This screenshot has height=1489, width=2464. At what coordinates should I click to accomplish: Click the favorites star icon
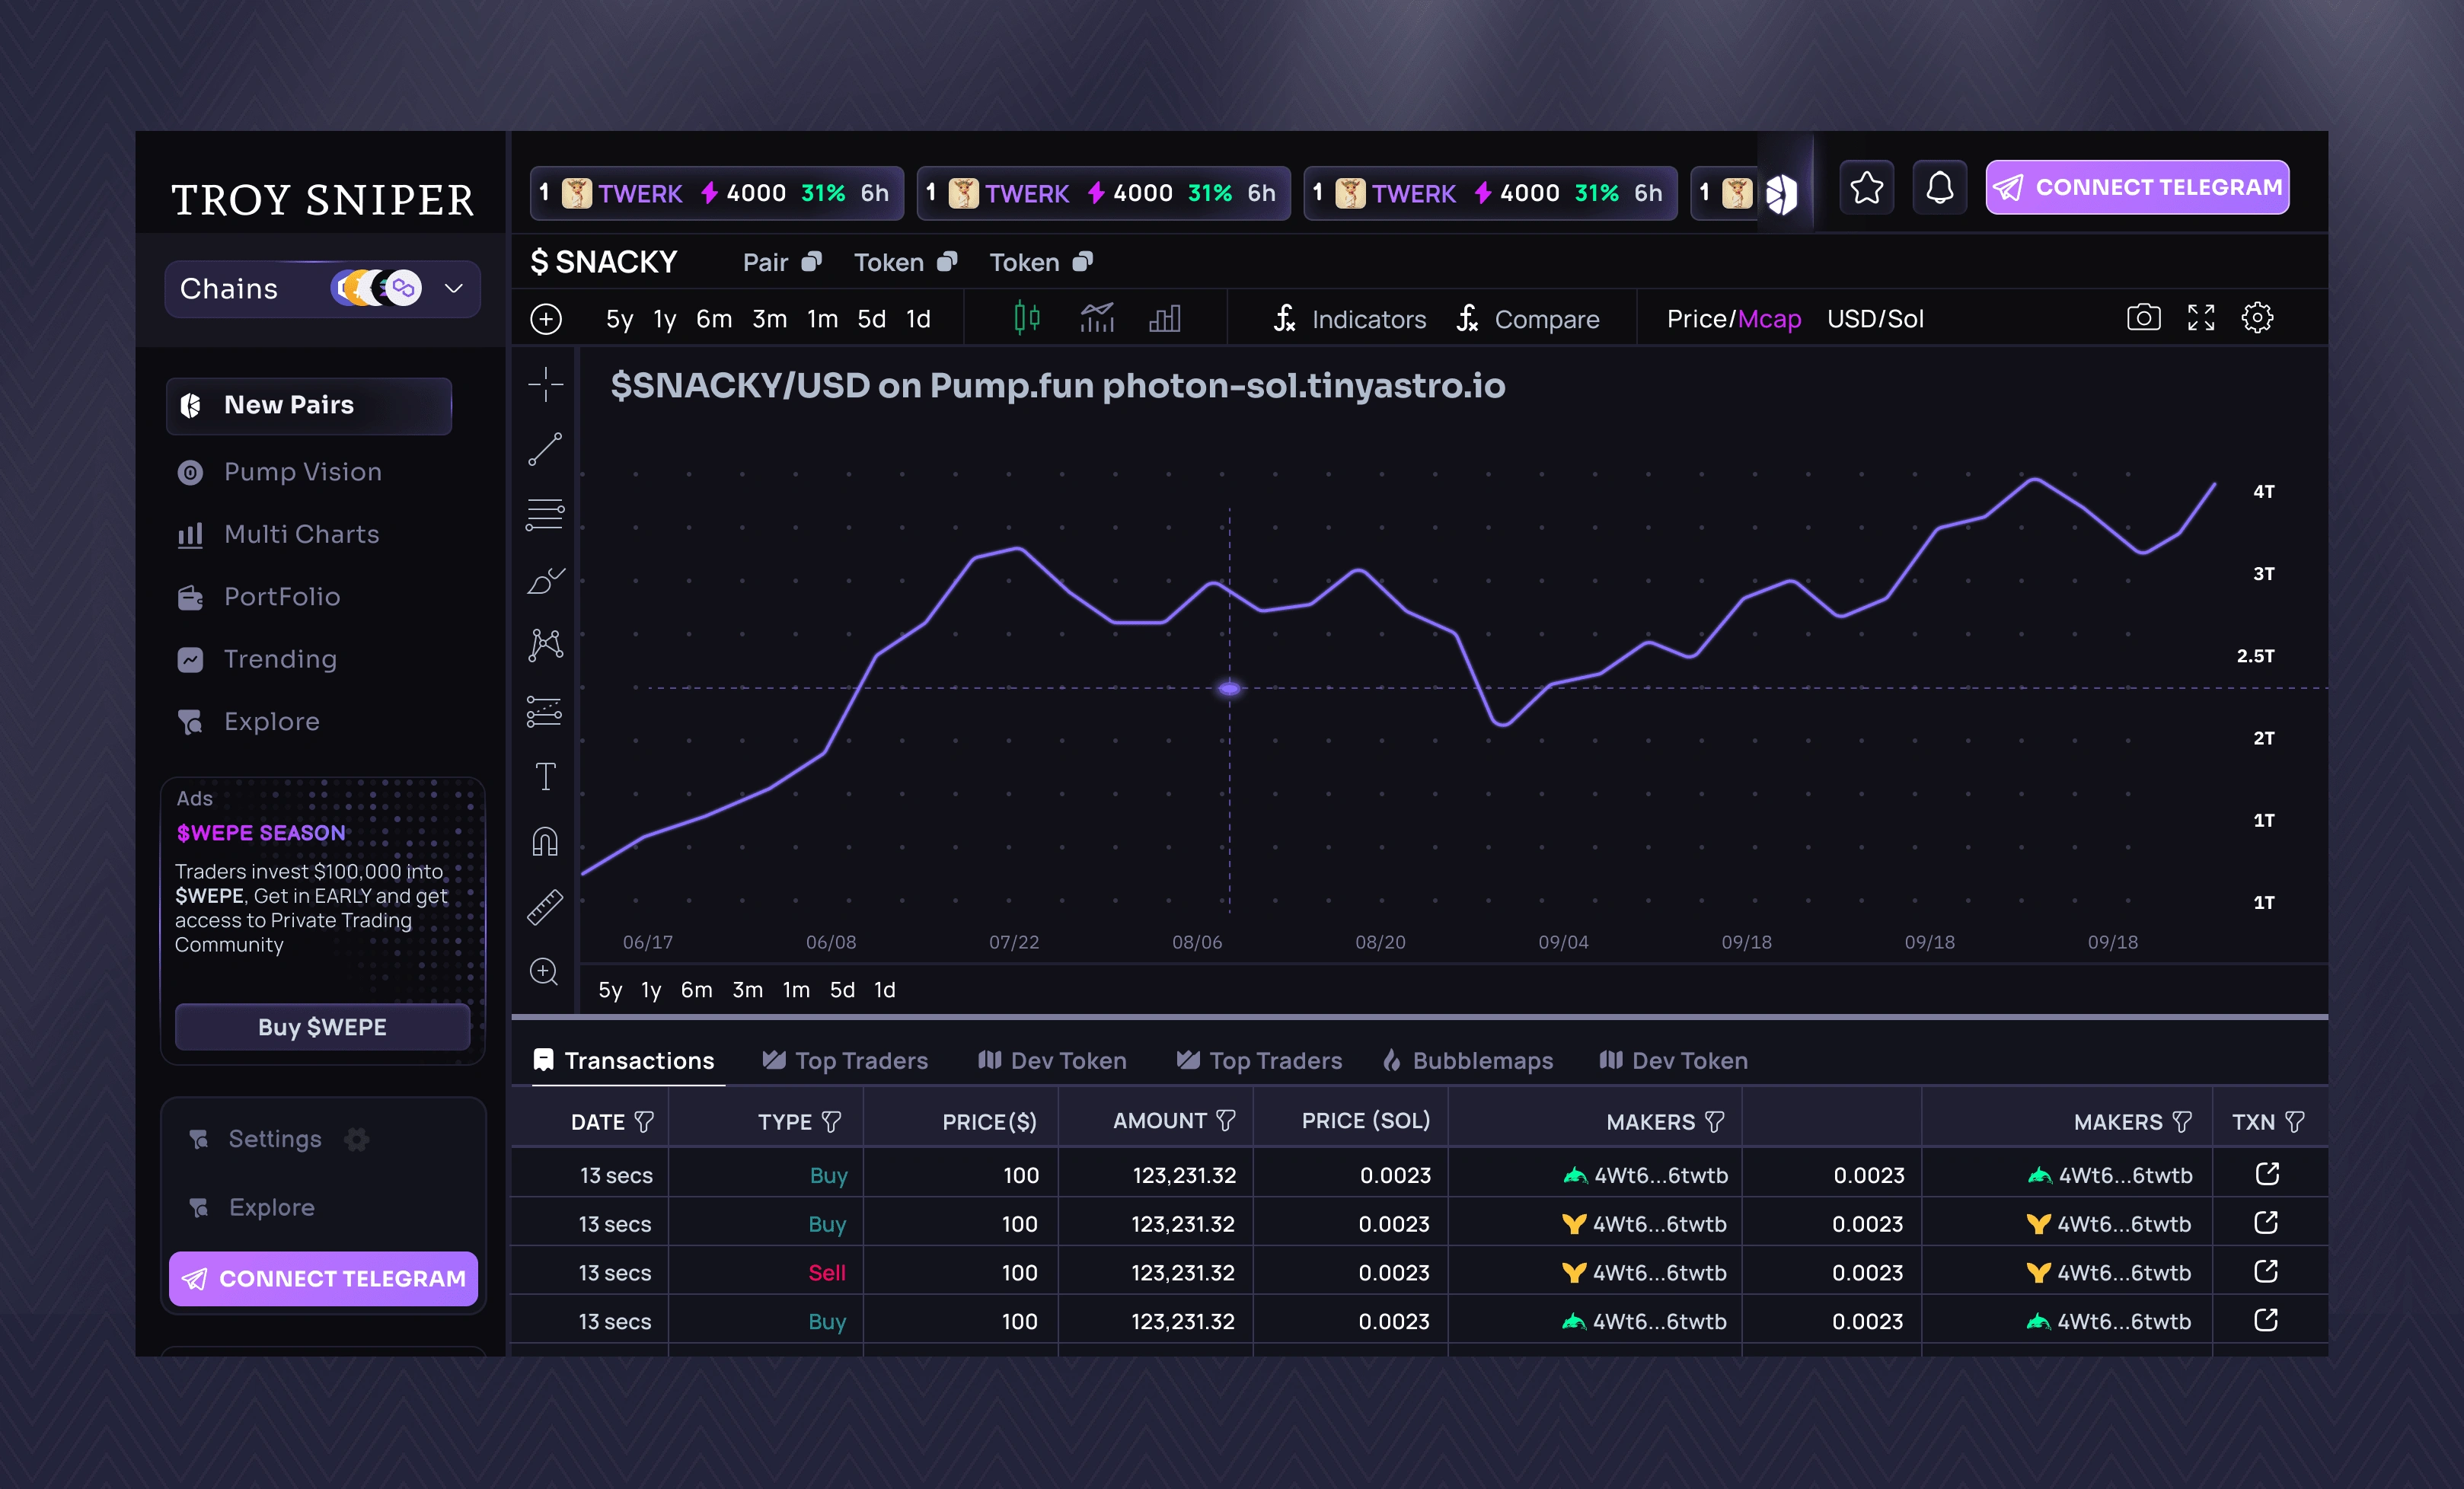pyautogui.click(x=1866, y=188)
